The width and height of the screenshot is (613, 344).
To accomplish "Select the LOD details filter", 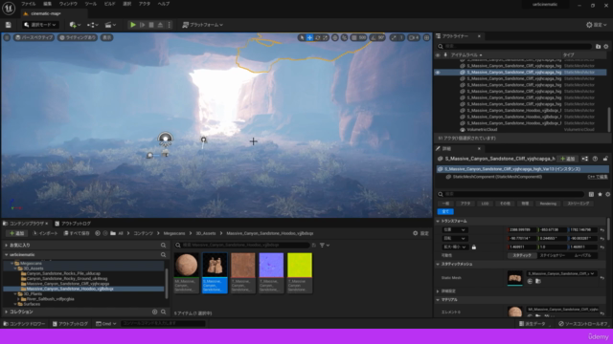I will (485, 204).
